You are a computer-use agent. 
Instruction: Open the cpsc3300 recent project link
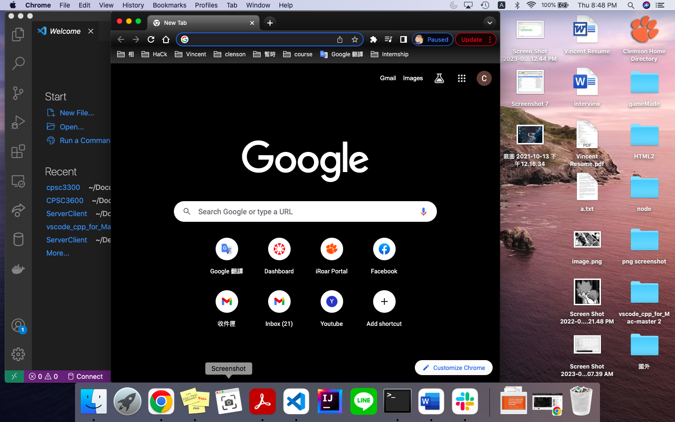click(63, 187)
